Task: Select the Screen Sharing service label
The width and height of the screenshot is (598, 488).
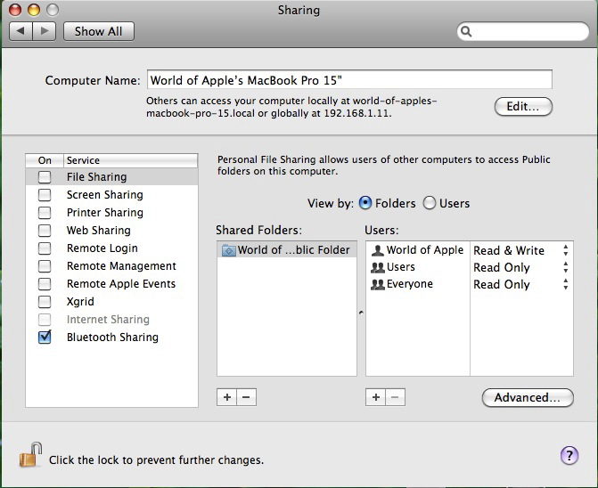Action: (105, 195)
